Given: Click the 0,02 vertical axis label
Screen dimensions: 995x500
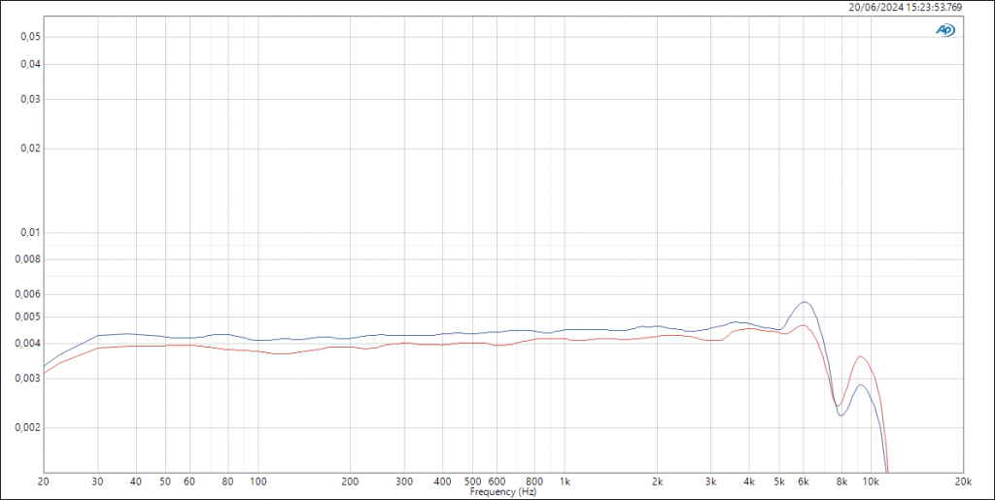Looking at the screenshot, I should [23, 149].
